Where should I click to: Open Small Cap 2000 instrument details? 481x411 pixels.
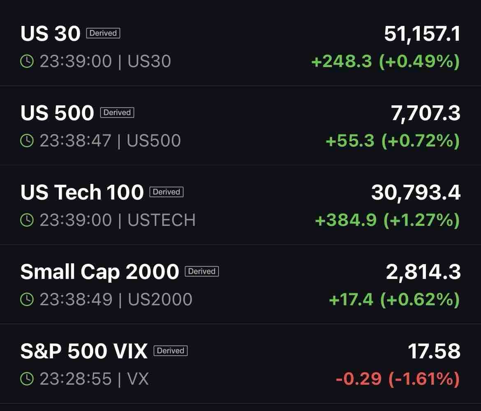point(100,272)
